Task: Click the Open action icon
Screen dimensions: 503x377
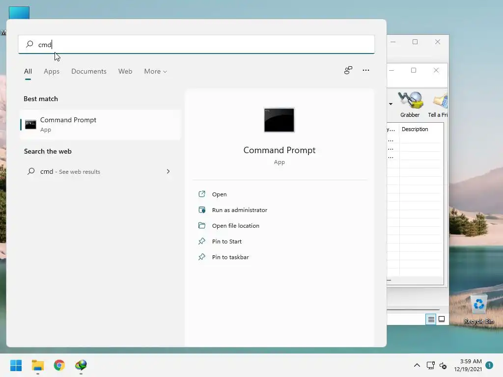Action: tap(202, 194)
